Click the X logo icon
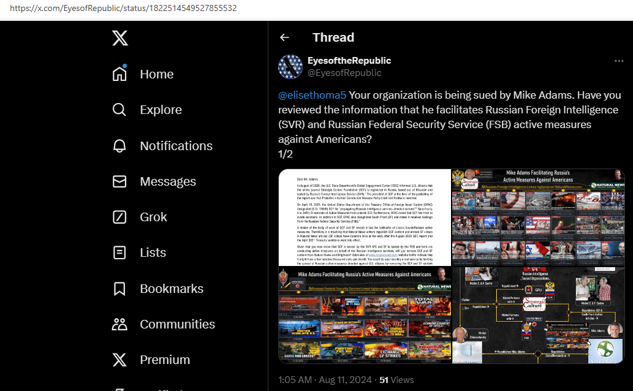The height and width of the screenshot is (391, 633). (x=120, y=38)
